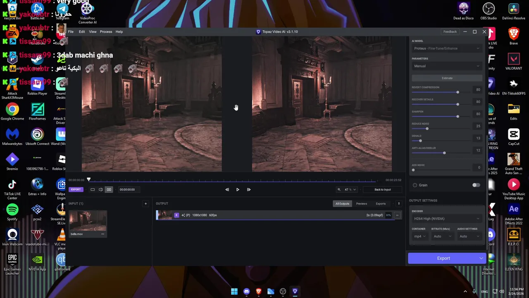Click the zoom magnifier icon

click(339, 190)
